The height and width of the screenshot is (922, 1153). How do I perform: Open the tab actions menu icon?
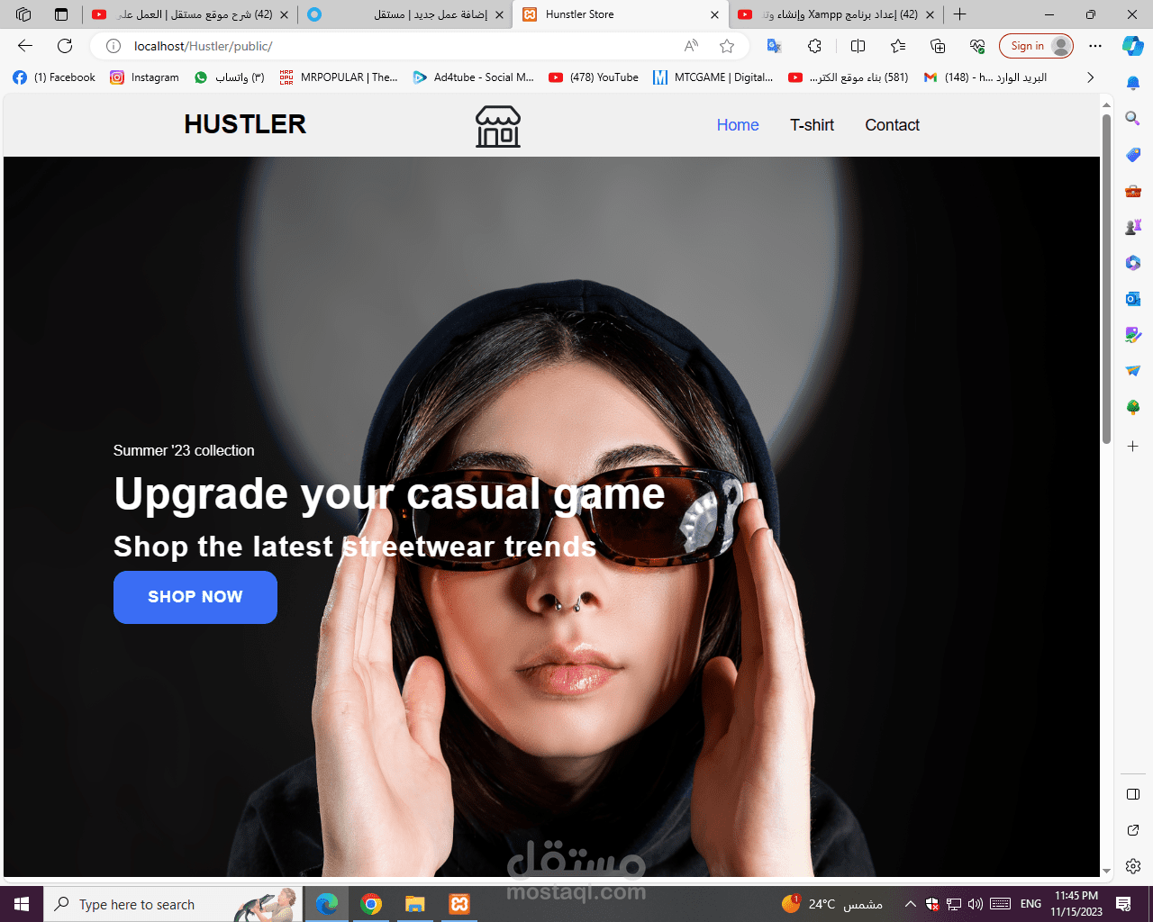tap(61, 14)
